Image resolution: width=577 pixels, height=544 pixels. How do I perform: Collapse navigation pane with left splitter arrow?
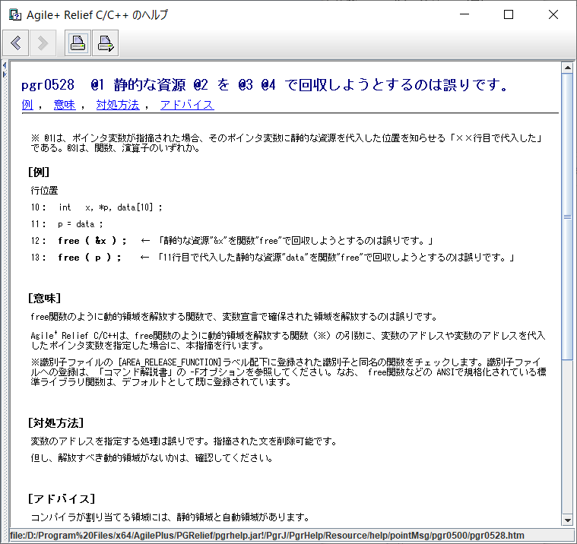[x=5, y=65]
